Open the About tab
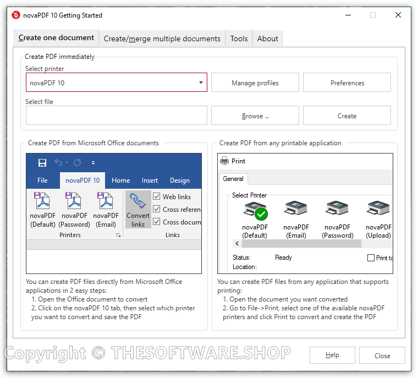 point(267,39)
